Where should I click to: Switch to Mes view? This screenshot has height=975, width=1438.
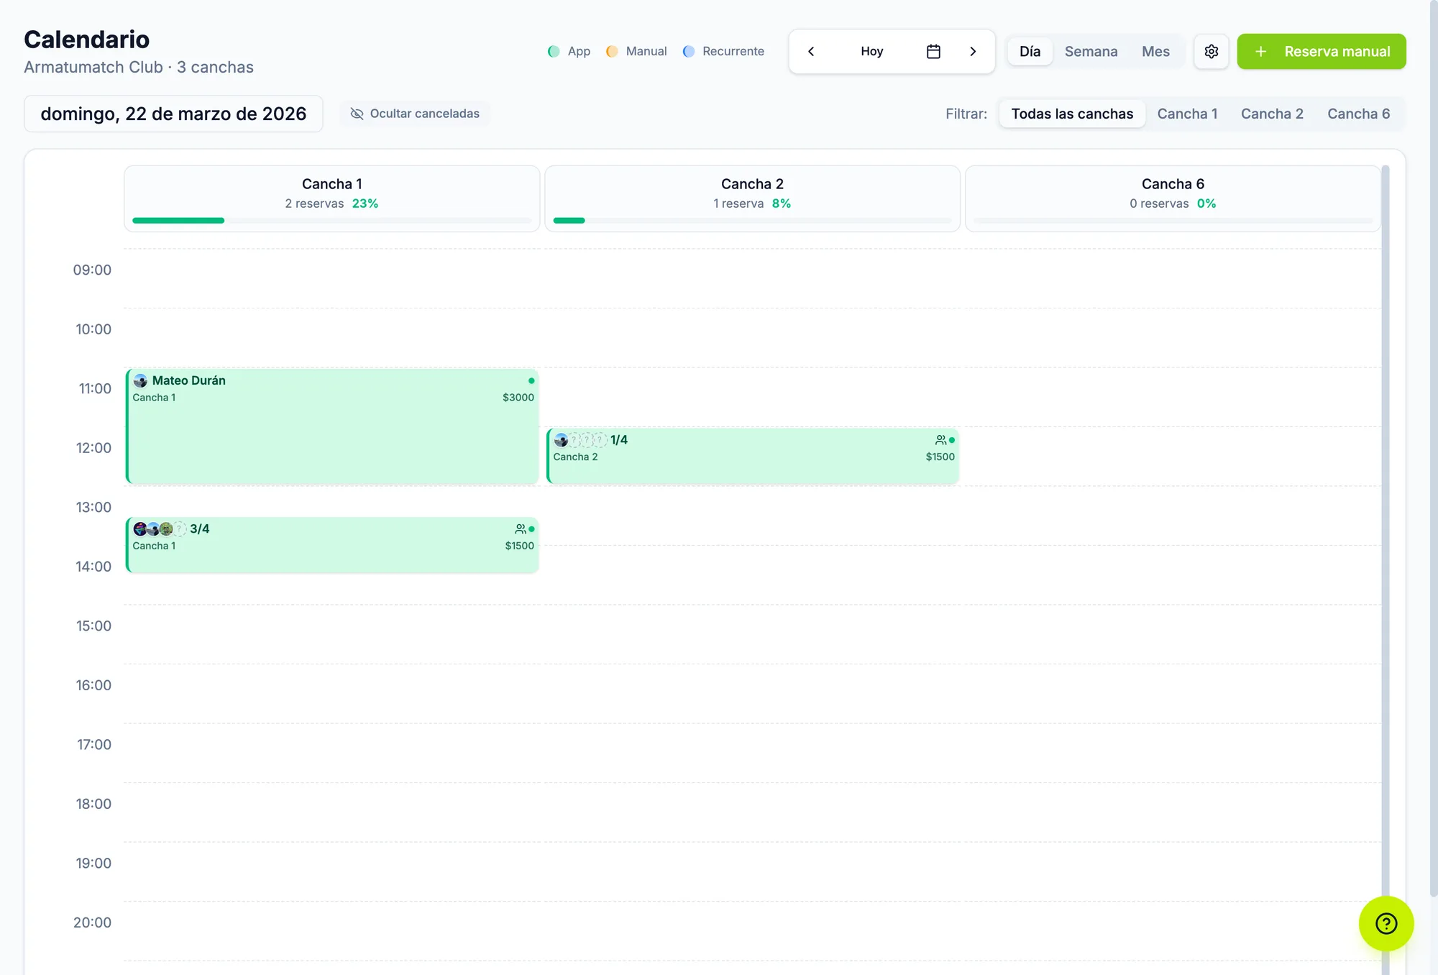pos(1155,51)
